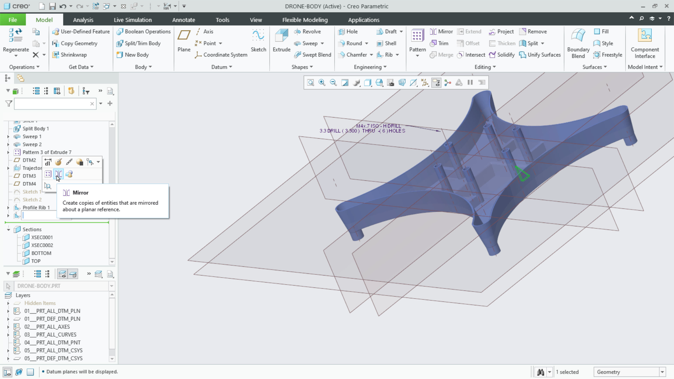Click the Extrude tool
Image resolution: width=674 pixels, height=379 pixels.
pyautogui.click(x=282, y=41)
